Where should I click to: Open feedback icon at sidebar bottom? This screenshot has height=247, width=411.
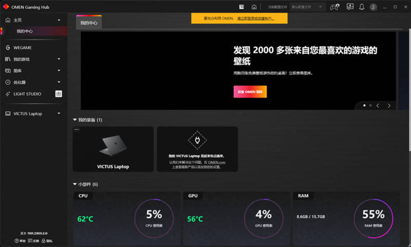tap(30, 241)
